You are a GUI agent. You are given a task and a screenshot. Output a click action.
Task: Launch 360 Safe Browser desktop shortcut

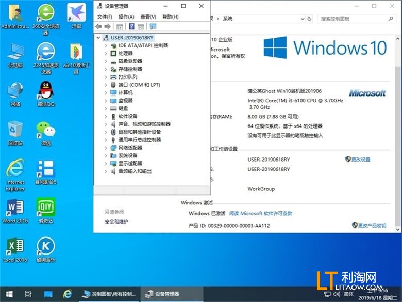coord(46,19)
